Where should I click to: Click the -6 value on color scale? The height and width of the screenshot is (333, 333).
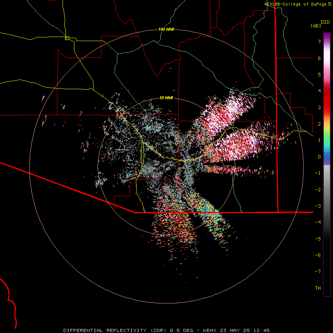click(318, 255)
